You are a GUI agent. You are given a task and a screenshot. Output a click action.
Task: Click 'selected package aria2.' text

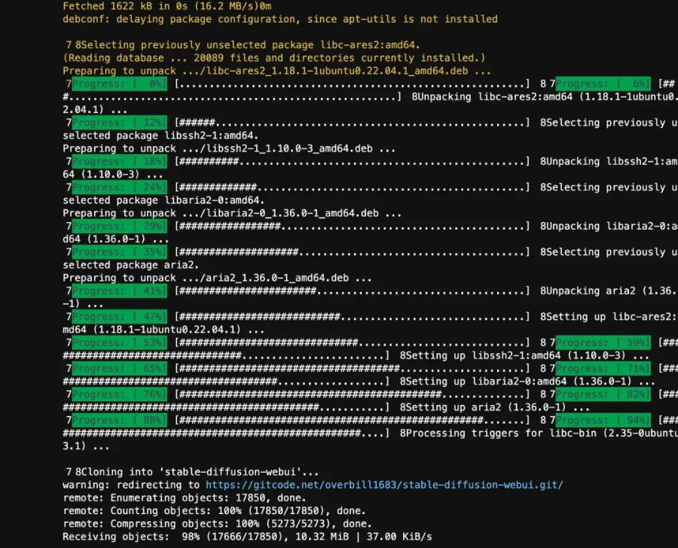[130, 265]
